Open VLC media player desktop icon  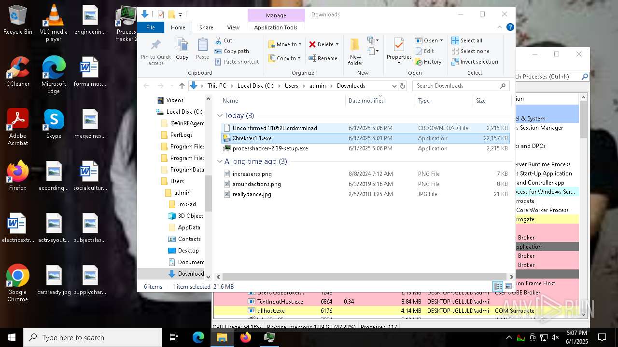[x=54, y=23]
